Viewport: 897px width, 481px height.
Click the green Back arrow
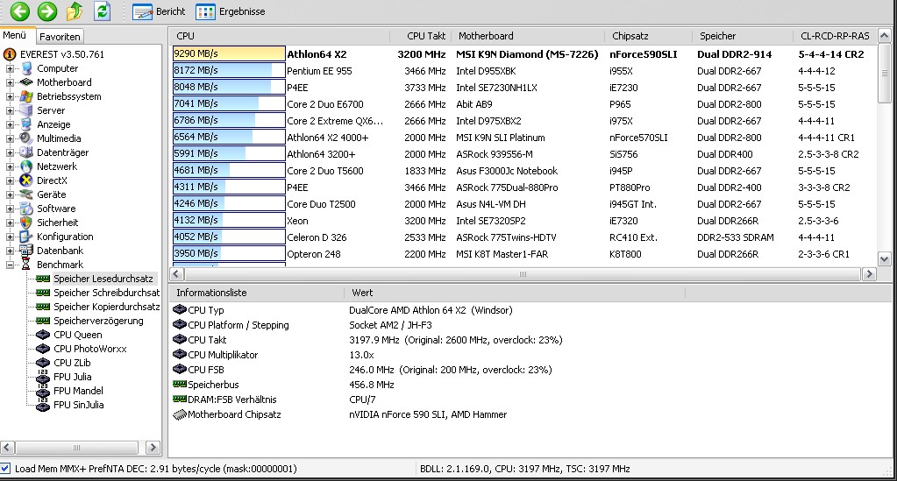(20, 11)
